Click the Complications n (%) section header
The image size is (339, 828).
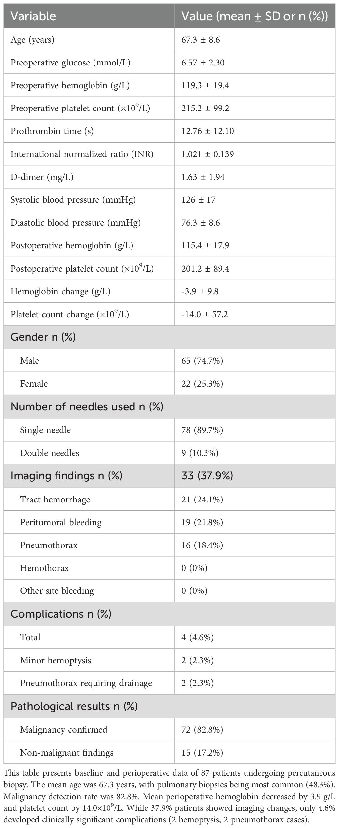pyautogui.click(x=61, y=614)
